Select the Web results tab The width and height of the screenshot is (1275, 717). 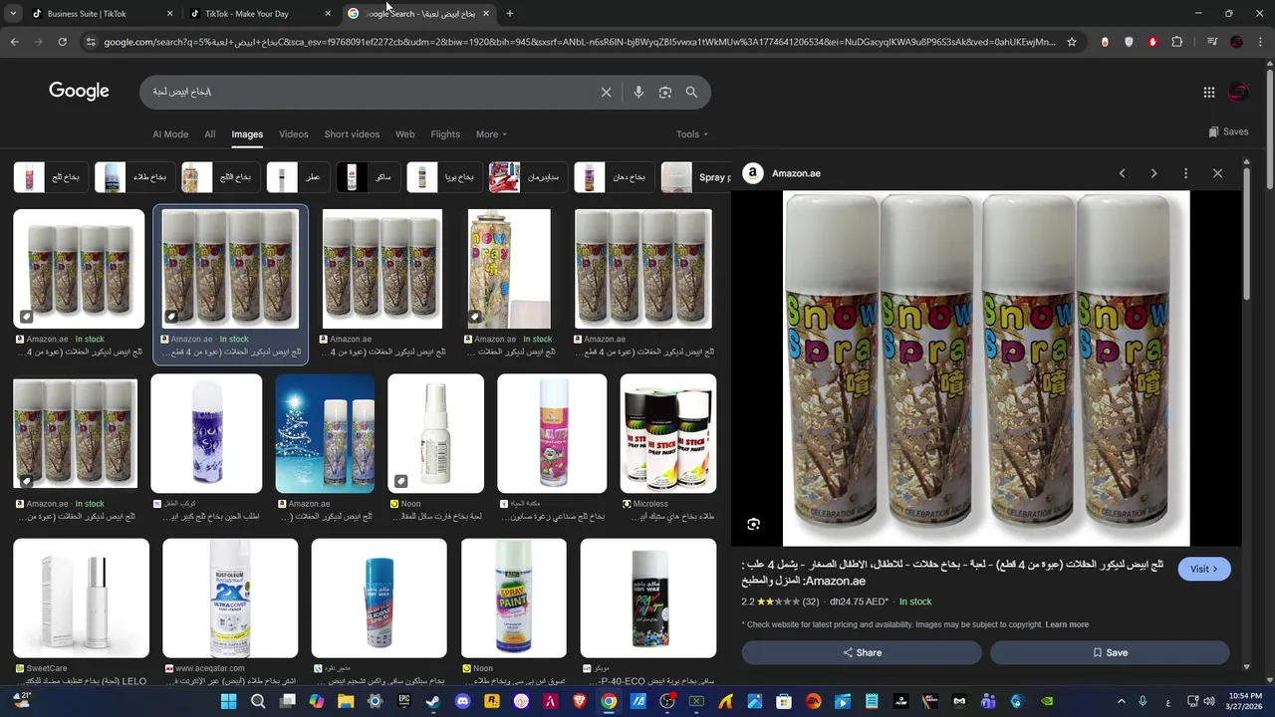tap(404, 134)
